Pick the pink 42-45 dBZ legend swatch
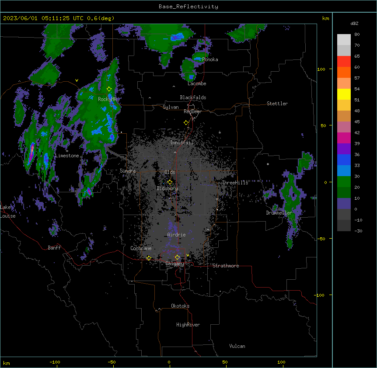This screenshot has height=368, width=377. (x=344, y=127)
